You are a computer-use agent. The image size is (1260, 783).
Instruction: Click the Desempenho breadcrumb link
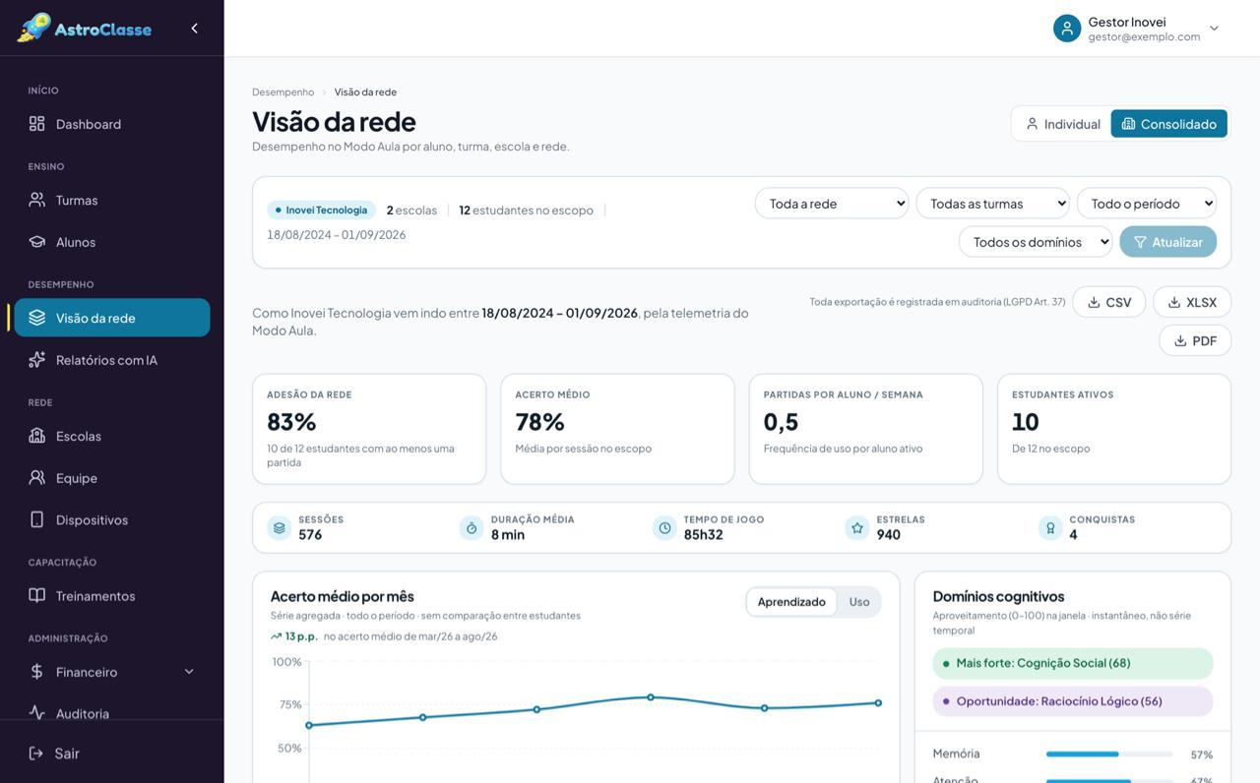click(283, 92)
